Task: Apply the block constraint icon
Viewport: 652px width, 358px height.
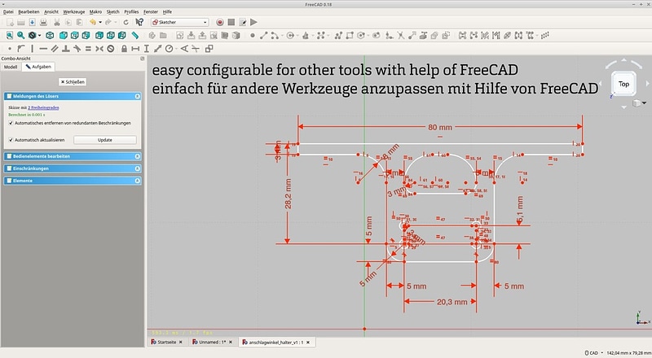Action: [x=111, y=49]
